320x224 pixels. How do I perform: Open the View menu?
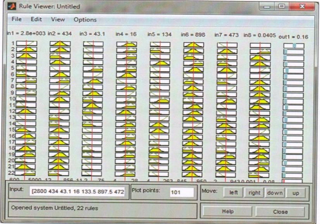[x=58, y=19]
